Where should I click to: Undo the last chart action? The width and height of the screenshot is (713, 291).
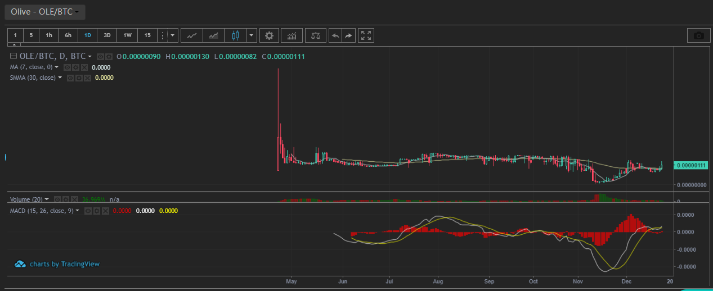tap(335, 35)
